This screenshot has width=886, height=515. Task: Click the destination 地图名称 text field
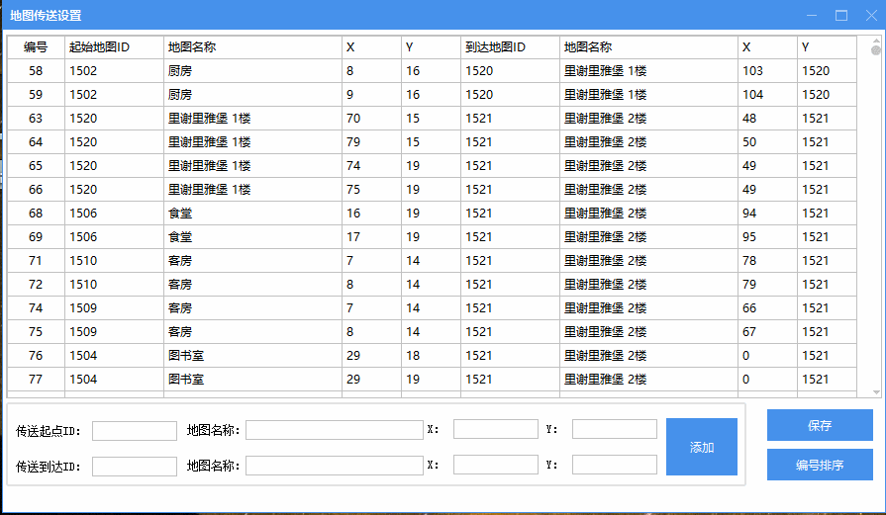point(335,466)
